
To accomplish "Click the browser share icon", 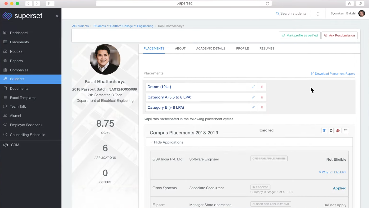I will click(x=350, y=4).
